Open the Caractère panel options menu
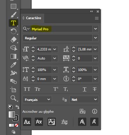The image size is (129, 135). tap(97, 18)
